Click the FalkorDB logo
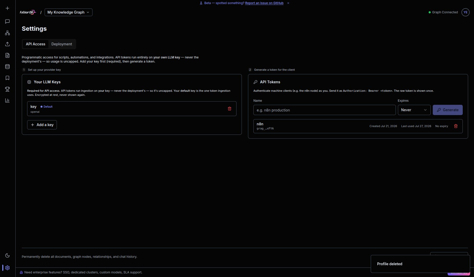Image resolution: width=474 pixels, height=277 pixels. (28, 12)
